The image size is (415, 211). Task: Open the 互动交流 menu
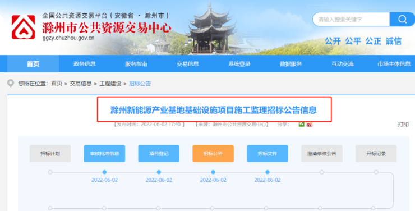tap(342, 64)
